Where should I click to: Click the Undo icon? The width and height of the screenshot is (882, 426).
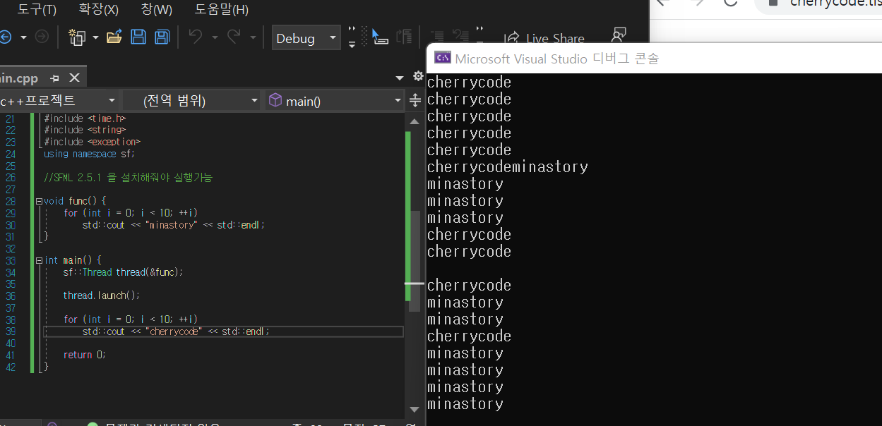click(196, 37)
